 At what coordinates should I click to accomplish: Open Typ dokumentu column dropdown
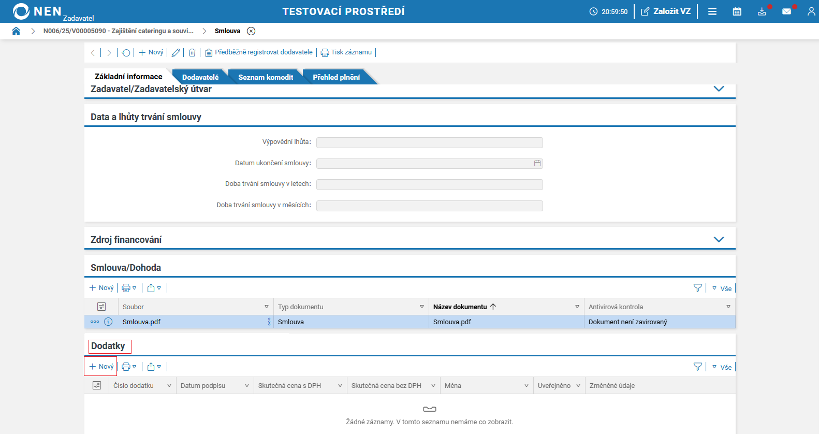pyautogui.click(x=421, y=307)
